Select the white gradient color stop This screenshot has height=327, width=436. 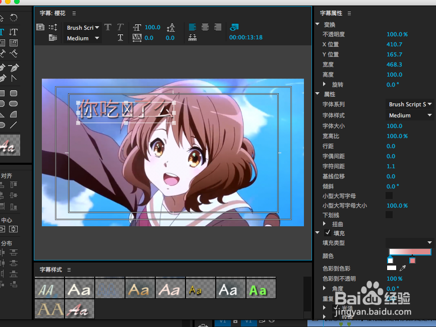tap(390, 260)
